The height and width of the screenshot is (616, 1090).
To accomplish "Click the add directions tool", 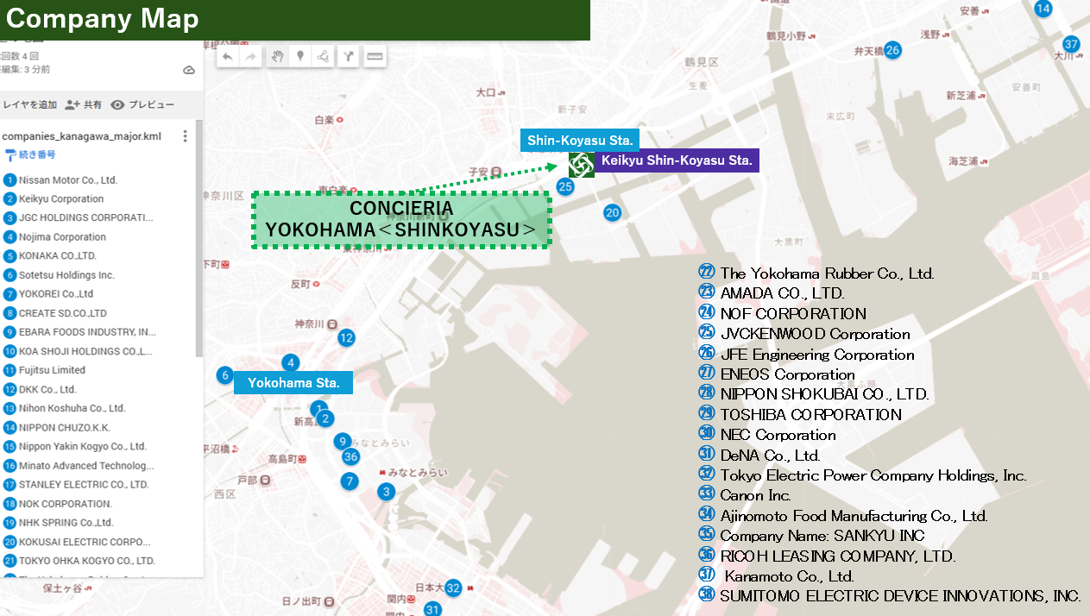I will (349, 57).
